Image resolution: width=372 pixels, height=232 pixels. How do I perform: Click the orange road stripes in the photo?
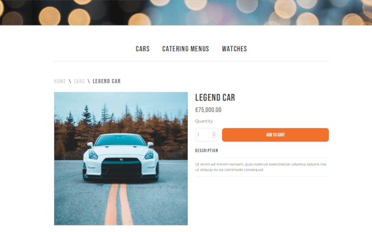pyautogui.click(x=119, y=204)
